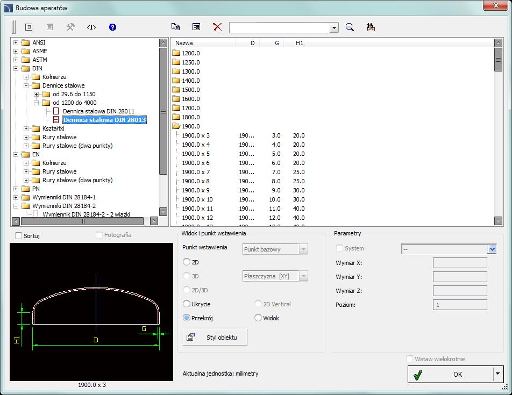Click the search text input field
The height and width of the screenshot is (395, 512).
point(280,28)
